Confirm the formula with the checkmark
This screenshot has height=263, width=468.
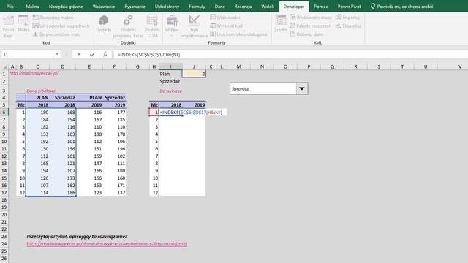[92, 55]
